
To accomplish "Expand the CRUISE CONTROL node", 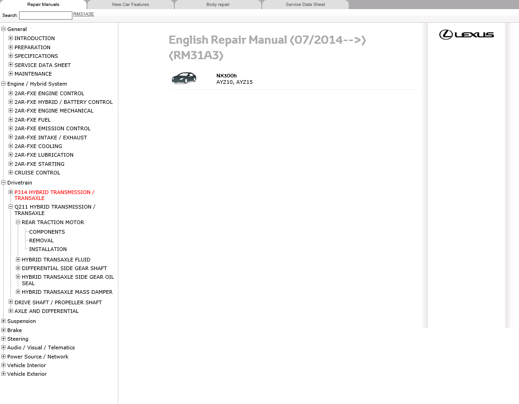I will coord(11,172).
